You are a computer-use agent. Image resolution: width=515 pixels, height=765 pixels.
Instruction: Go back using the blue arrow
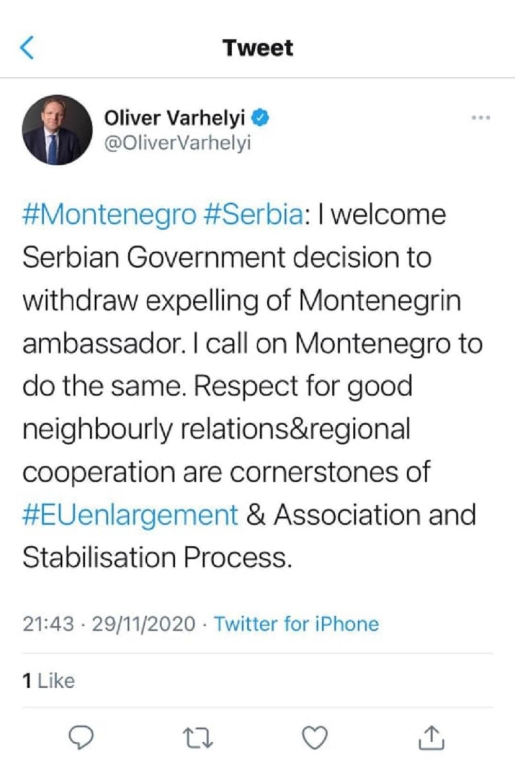[27, 48]
